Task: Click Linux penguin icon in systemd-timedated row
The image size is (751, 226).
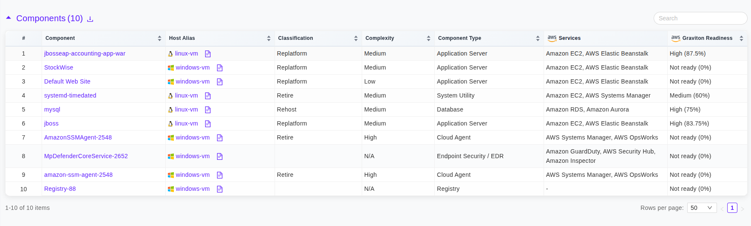Action: click(x=170, y=96)
